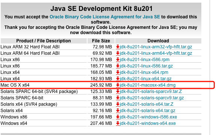Select the 'Windows x64' description cell
216x135 pixels.
click(44, 123)
